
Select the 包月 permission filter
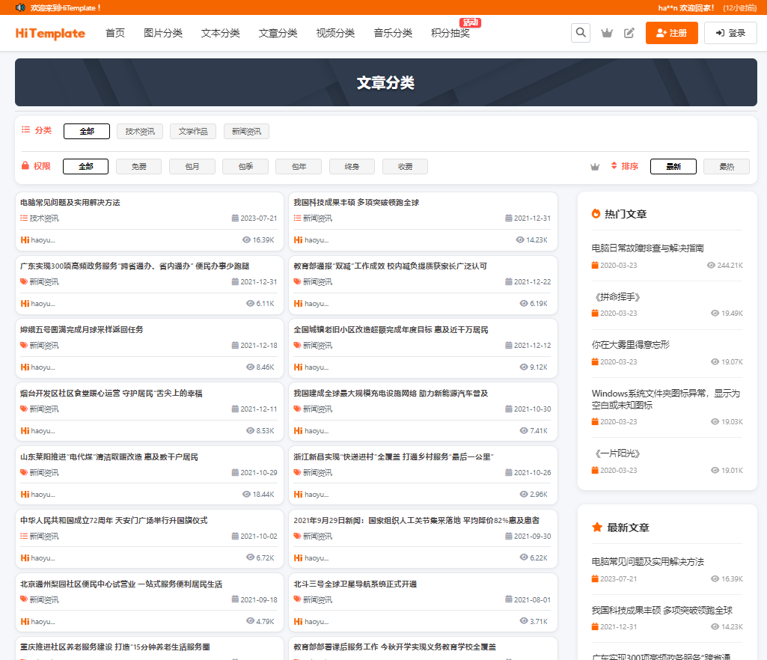click(192, 166)
